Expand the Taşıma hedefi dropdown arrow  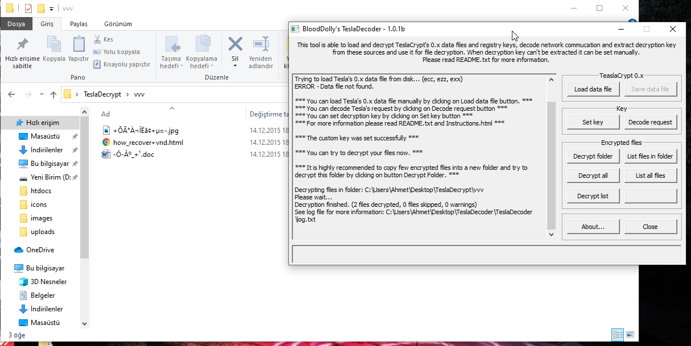[181, 66]
